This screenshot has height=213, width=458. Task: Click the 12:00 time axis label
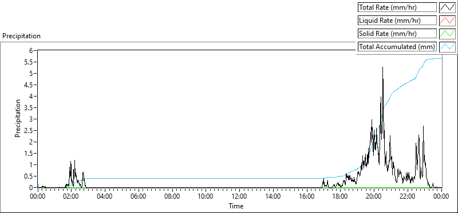[239, 196]
